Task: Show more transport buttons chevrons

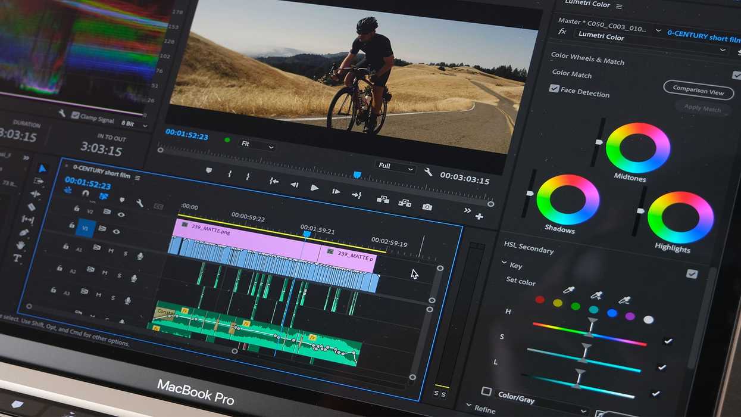Action: pos(467,210)
